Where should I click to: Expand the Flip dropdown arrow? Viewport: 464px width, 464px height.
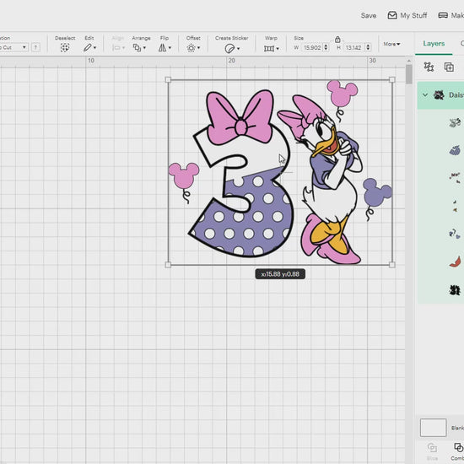point(170,47)
